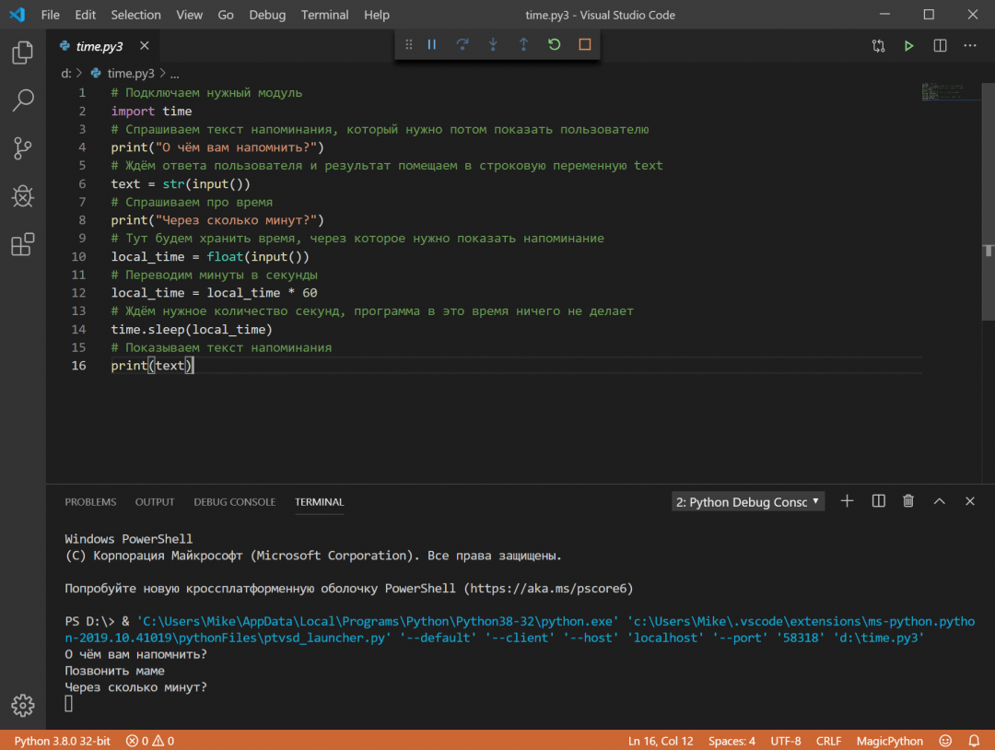Image resolution: width=995 pixels, height=750 pixels.
Task: Open the Debug view icon
Action: pyautogui.click(x=23, y=196)
